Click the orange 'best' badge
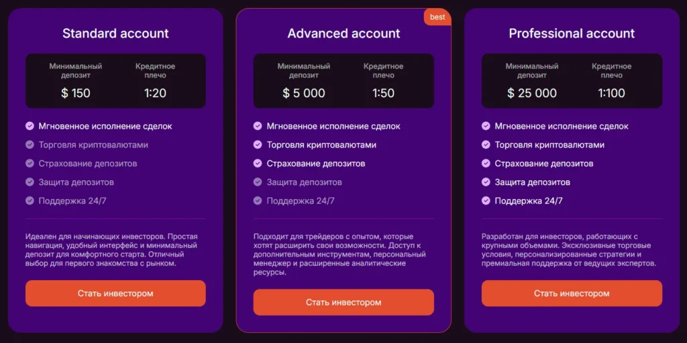The image size is (687, 343). (x=437, y=17)
